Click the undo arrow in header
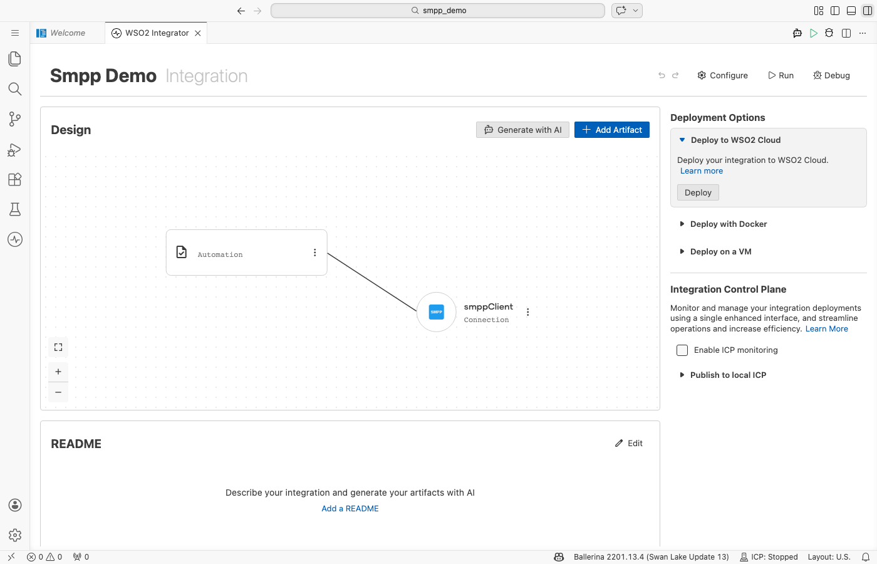Viewport: 877px width, 564px height. point(662,75)
